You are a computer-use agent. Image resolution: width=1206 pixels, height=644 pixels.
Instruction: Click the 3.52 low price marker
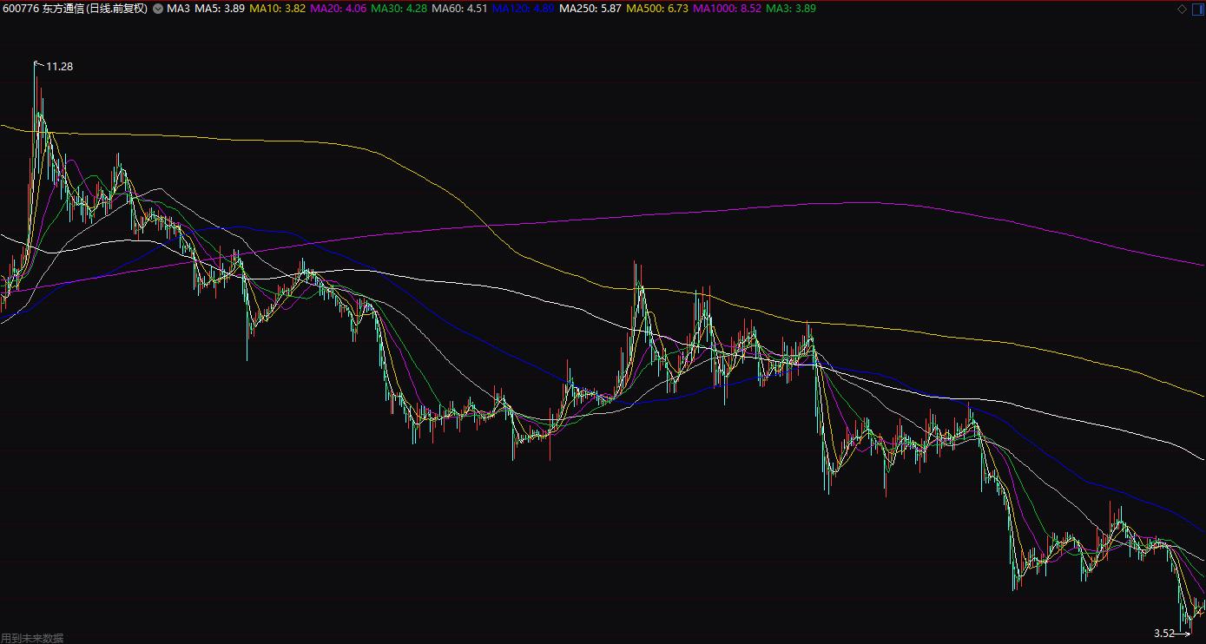click(x=1163, y=633)
